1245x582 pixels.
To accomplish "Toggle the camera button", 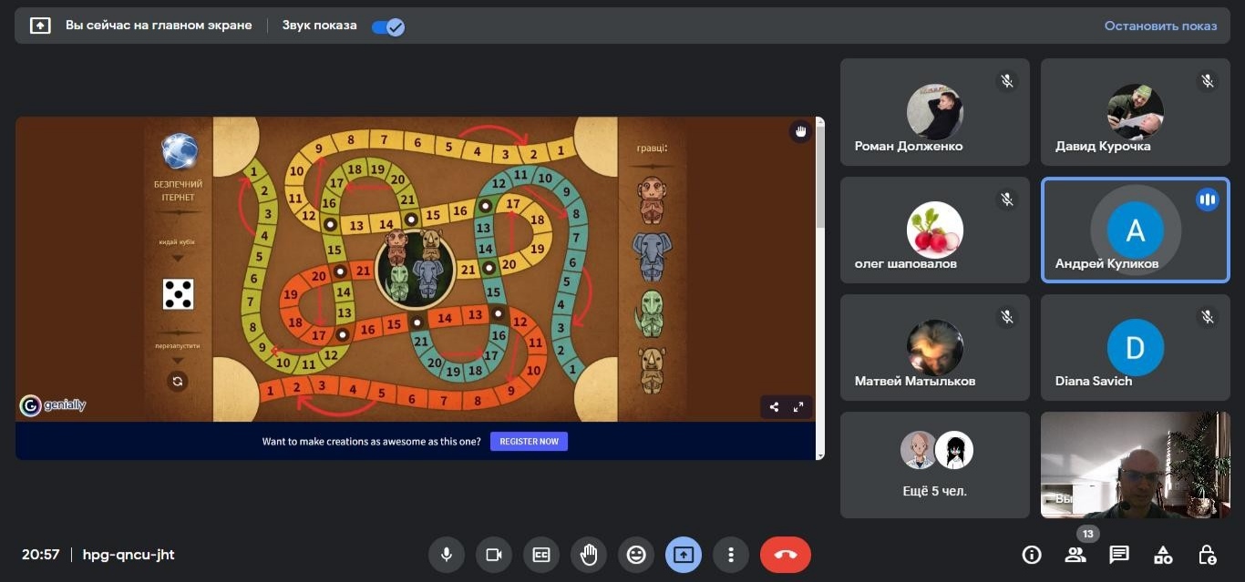I will pyautogui.click(x=494, y=554).
